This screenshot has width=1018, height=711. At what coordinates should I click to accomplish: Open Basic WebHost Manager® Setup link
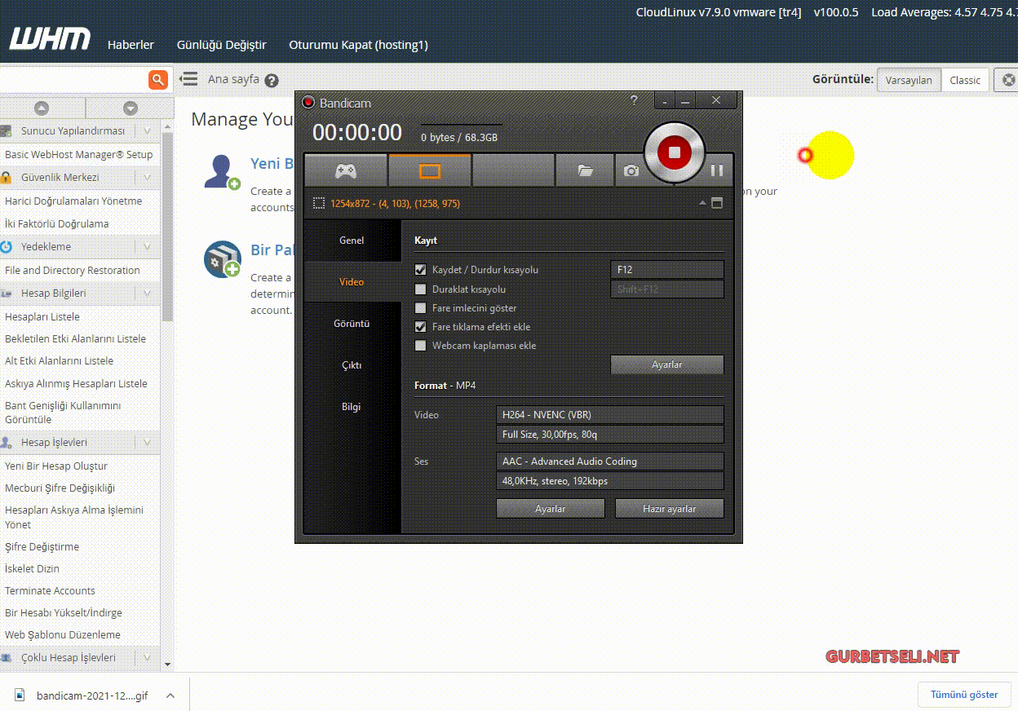79,154
